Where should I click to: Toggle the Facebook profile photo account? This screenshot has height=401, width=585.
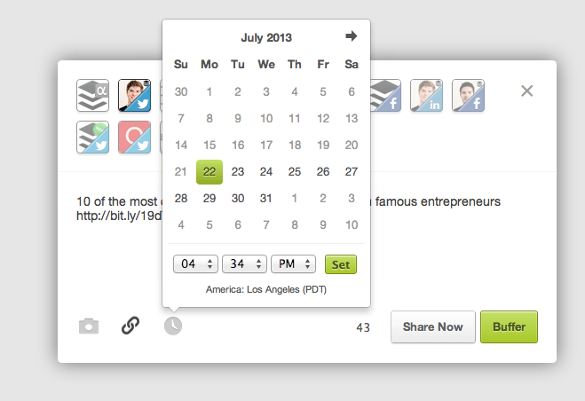coord(468,95)
